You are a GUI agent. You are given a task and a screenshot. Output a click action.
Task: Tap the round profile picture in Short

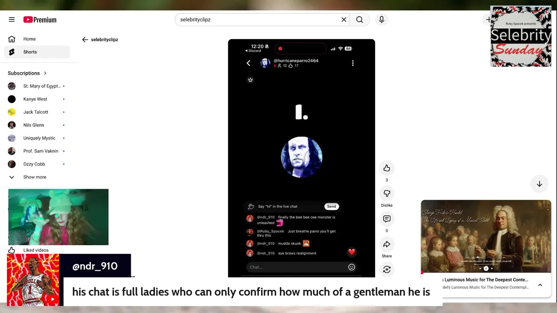(302, 157)
